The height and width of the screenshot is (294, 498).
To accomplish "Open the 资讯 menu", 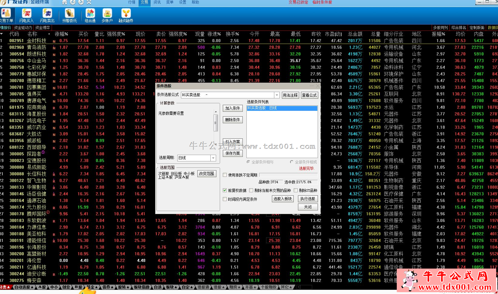I will click(x=157, y=2).
